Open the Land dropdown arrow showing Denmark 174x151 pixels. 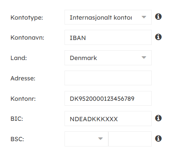click(x=144, y=57)
